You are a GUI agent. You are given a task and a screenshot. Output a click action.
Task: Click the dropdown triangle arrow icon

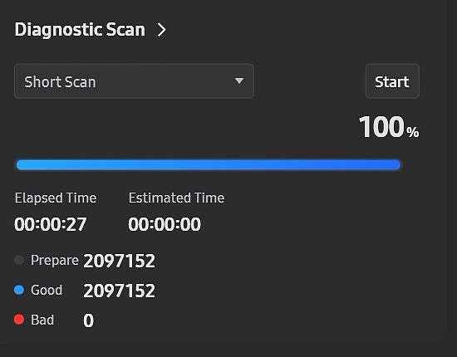tap(239, 81)
